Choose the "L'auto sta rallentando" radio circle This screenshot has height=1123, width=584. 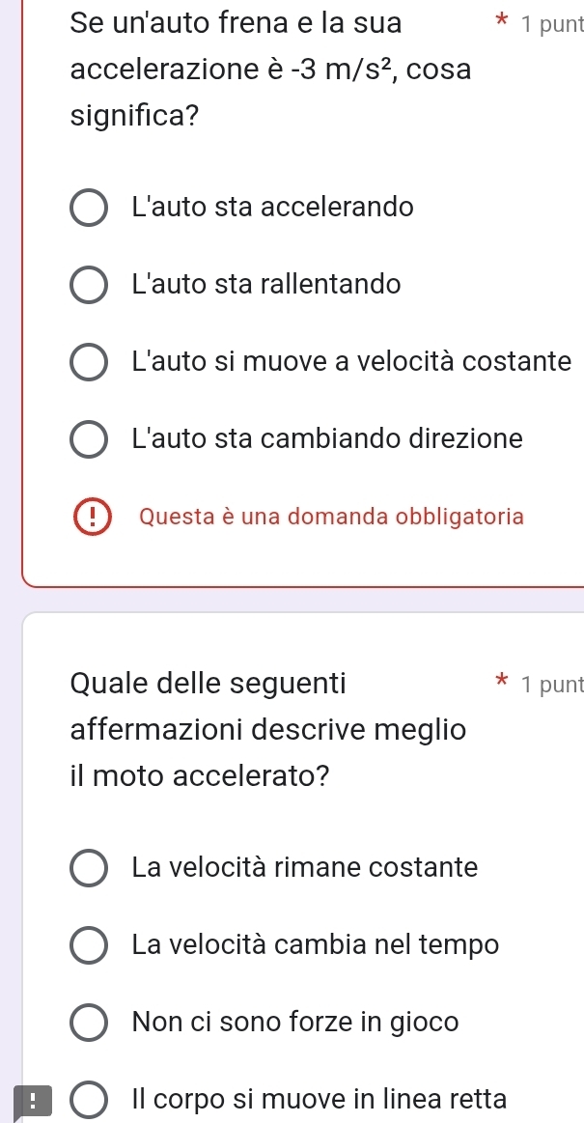(x=89, y=285)
